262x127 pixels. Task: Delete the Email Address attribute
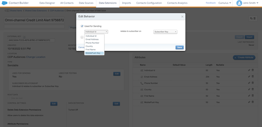click(253, 77)
